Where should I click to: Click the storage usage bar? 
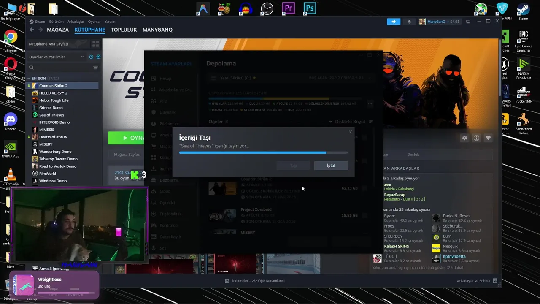pyautogui.click(x=286, y=98)
